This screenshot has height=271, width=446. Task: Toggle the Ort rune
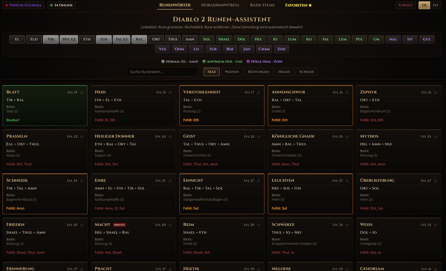click(x=156, y=39)
